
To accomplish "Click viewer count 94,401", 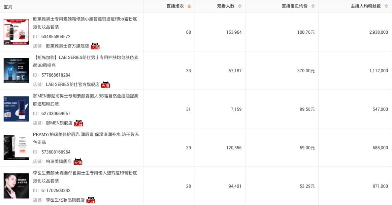I will point(235,186).
